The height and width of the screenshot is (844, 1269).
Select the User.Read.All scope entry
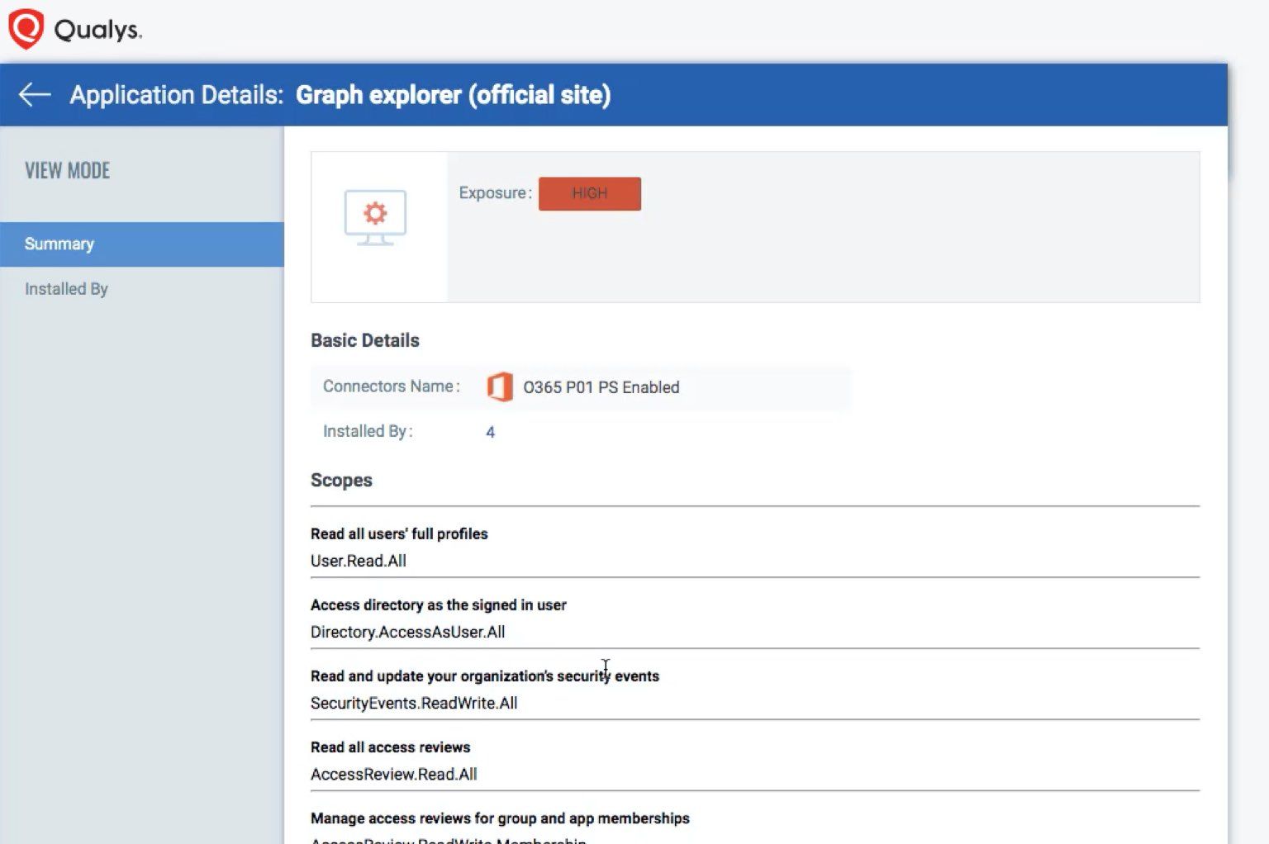(x=359, y=560)
